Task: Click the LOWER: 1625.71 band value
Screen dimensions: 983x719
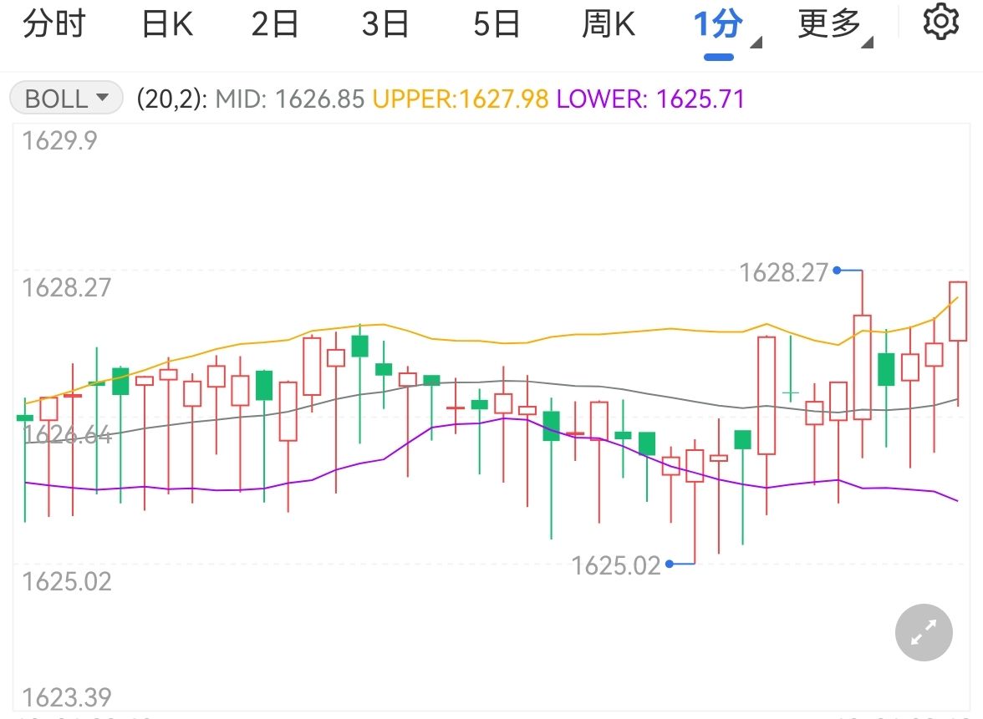Action: pos(650,99)
